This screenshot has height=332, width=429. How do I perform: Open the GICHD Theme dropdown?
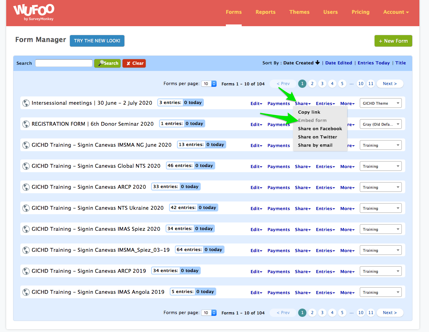tap(380, 103)
